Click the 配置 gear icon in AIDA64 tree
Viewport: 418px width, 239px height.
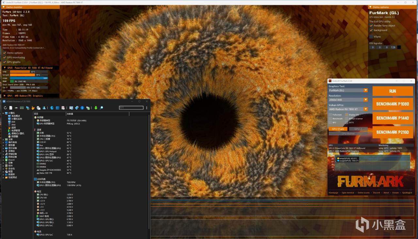pos(6,172)
